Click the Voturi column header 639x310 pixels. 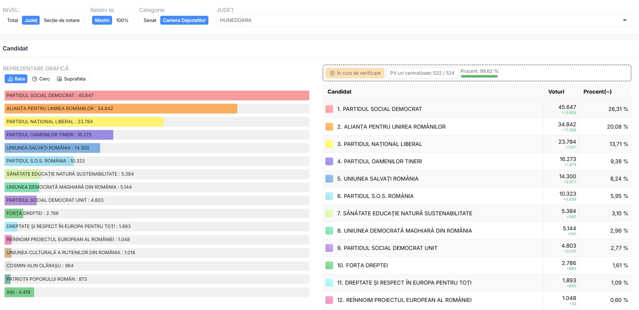556,92
